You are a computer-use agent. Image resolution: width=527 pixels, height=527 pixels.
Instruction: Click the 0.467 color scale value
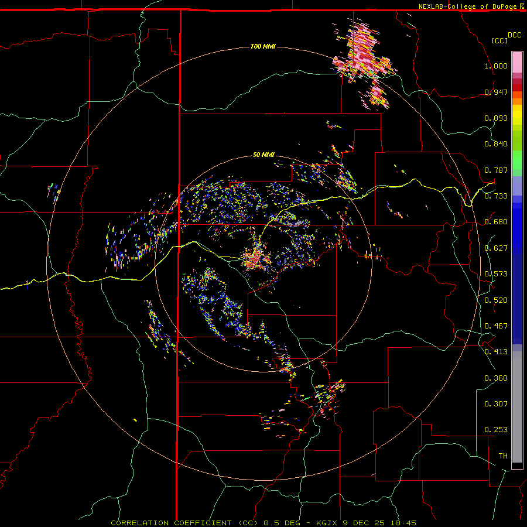[x=496, y=326]
